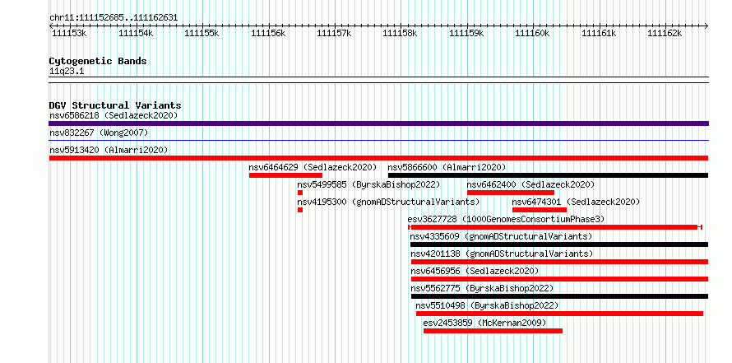The image size is (732, 363).
Task: Open esv2453859 (McKernan2009) label
Action: [x=484, y=323]
